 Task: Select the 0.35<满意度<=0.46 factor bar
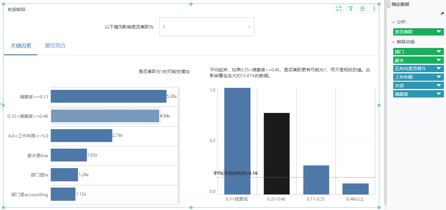pyautogui.click(x=105, y=116)
